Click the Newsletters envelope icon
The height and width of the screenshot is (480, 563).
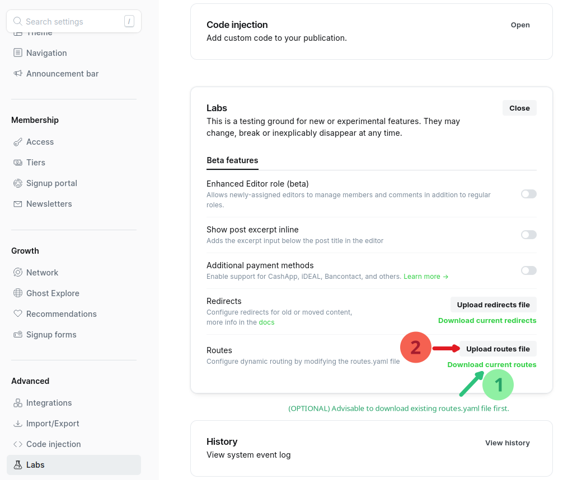point(18,204)
